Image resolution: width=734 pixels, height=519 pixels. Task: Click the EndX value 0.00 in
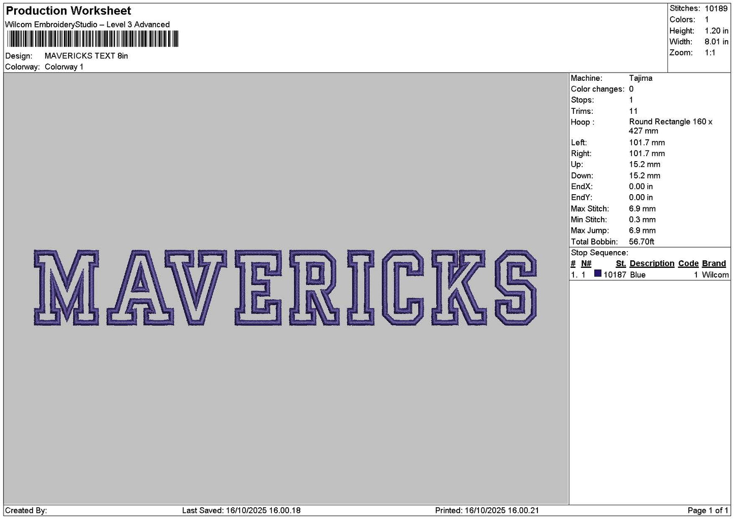[x=641, y=187]
